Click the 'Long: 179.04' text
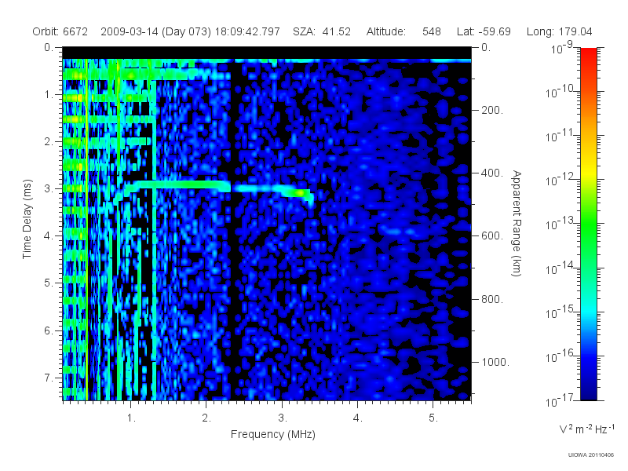The height and width of the screenshot is (471, 628). click(559, 31)
